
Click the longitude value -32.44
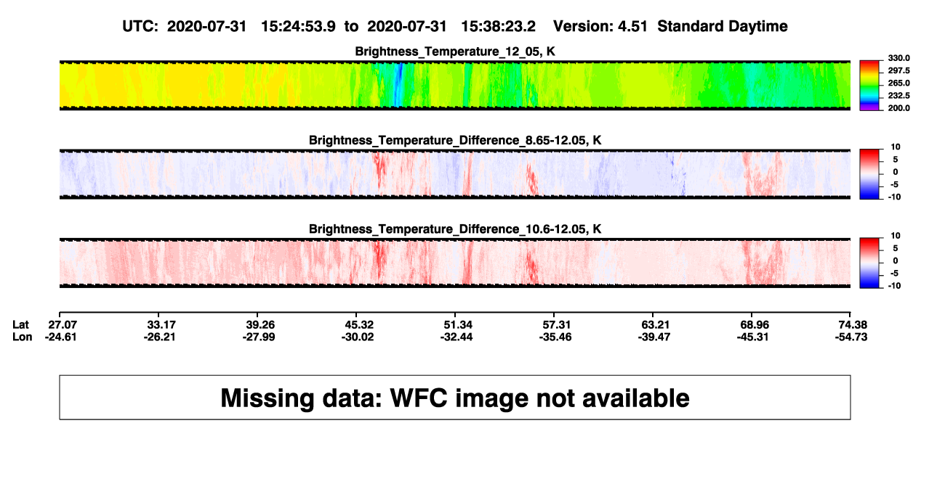pos(456,337)
